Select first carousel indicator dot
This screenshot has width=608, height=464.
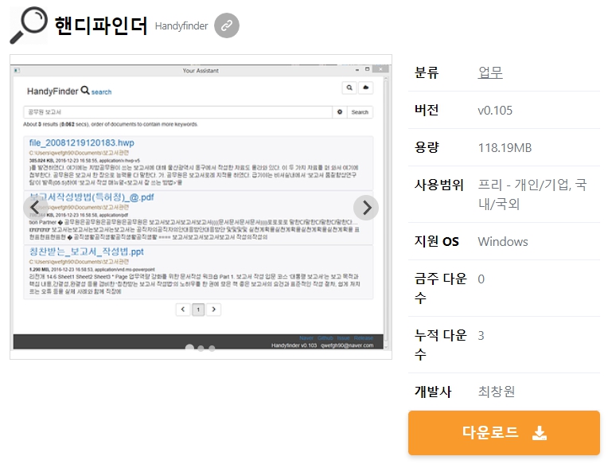[x=189, y=348]
